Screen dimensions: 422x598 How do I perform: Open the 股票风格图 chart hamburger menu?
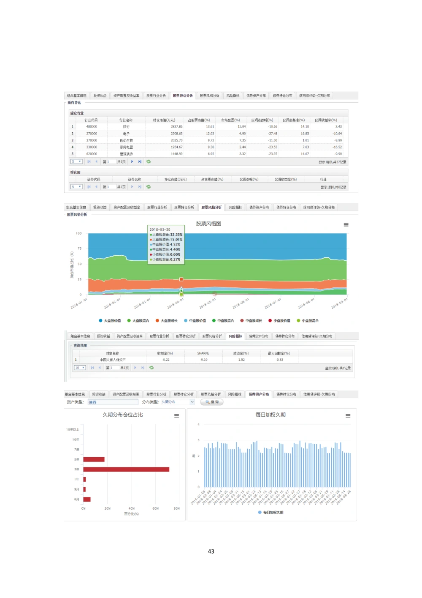346,225
